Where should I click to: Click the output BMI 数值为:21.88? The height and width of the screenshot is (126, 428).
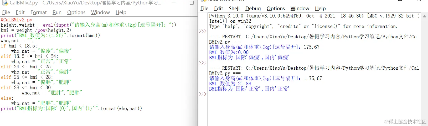tap(230, 84)
